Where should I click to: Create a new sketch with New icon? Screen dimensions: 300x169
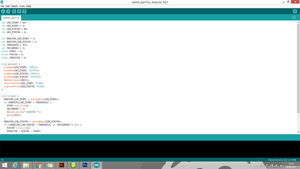tap(14, 12)
